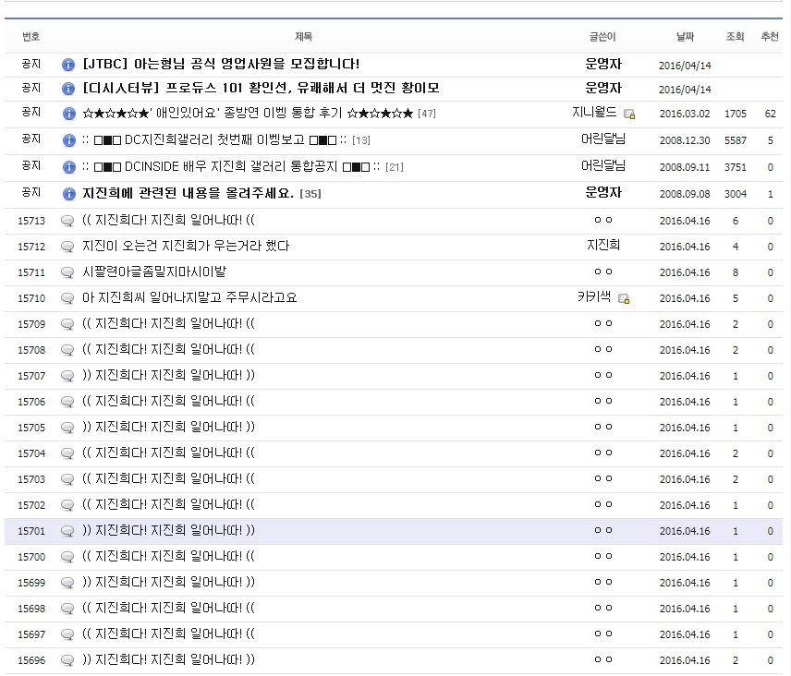The height and width of the screenshot is (676, 791).
Task: Open the post '아 지진희씨 일어나지말고 주무시라고요'
Action: click(189, 298)
